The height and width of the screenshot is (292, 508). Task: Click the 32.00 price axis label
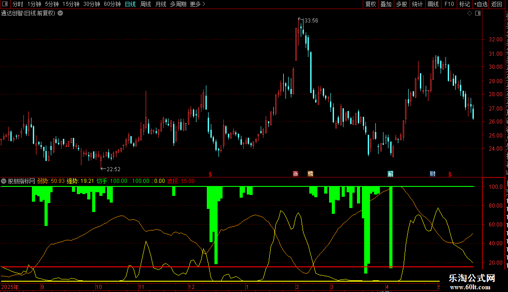[495, 40]
